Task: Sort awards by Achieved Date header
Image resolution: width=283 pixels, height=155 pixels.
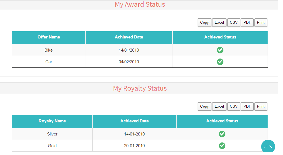Action: pyautogui.click(x=129, y=37)
